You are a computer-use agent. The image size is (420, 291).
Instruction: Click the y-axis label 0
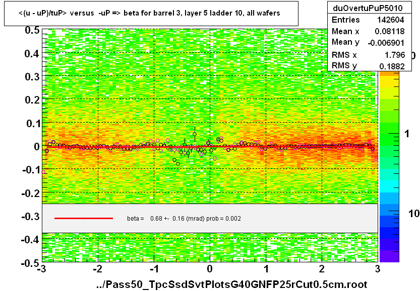tap(37, 147)
